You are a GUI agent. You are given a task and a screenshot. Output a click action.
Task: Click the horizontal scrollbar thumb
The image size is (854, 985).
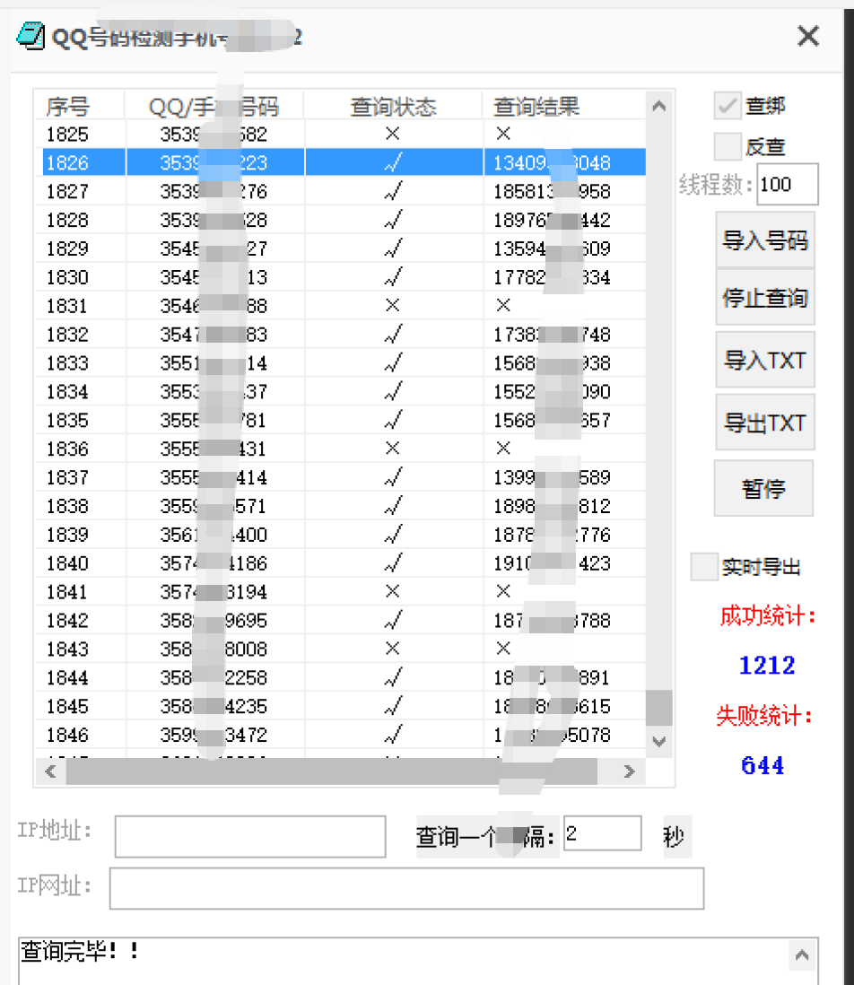tap(332, 771)
